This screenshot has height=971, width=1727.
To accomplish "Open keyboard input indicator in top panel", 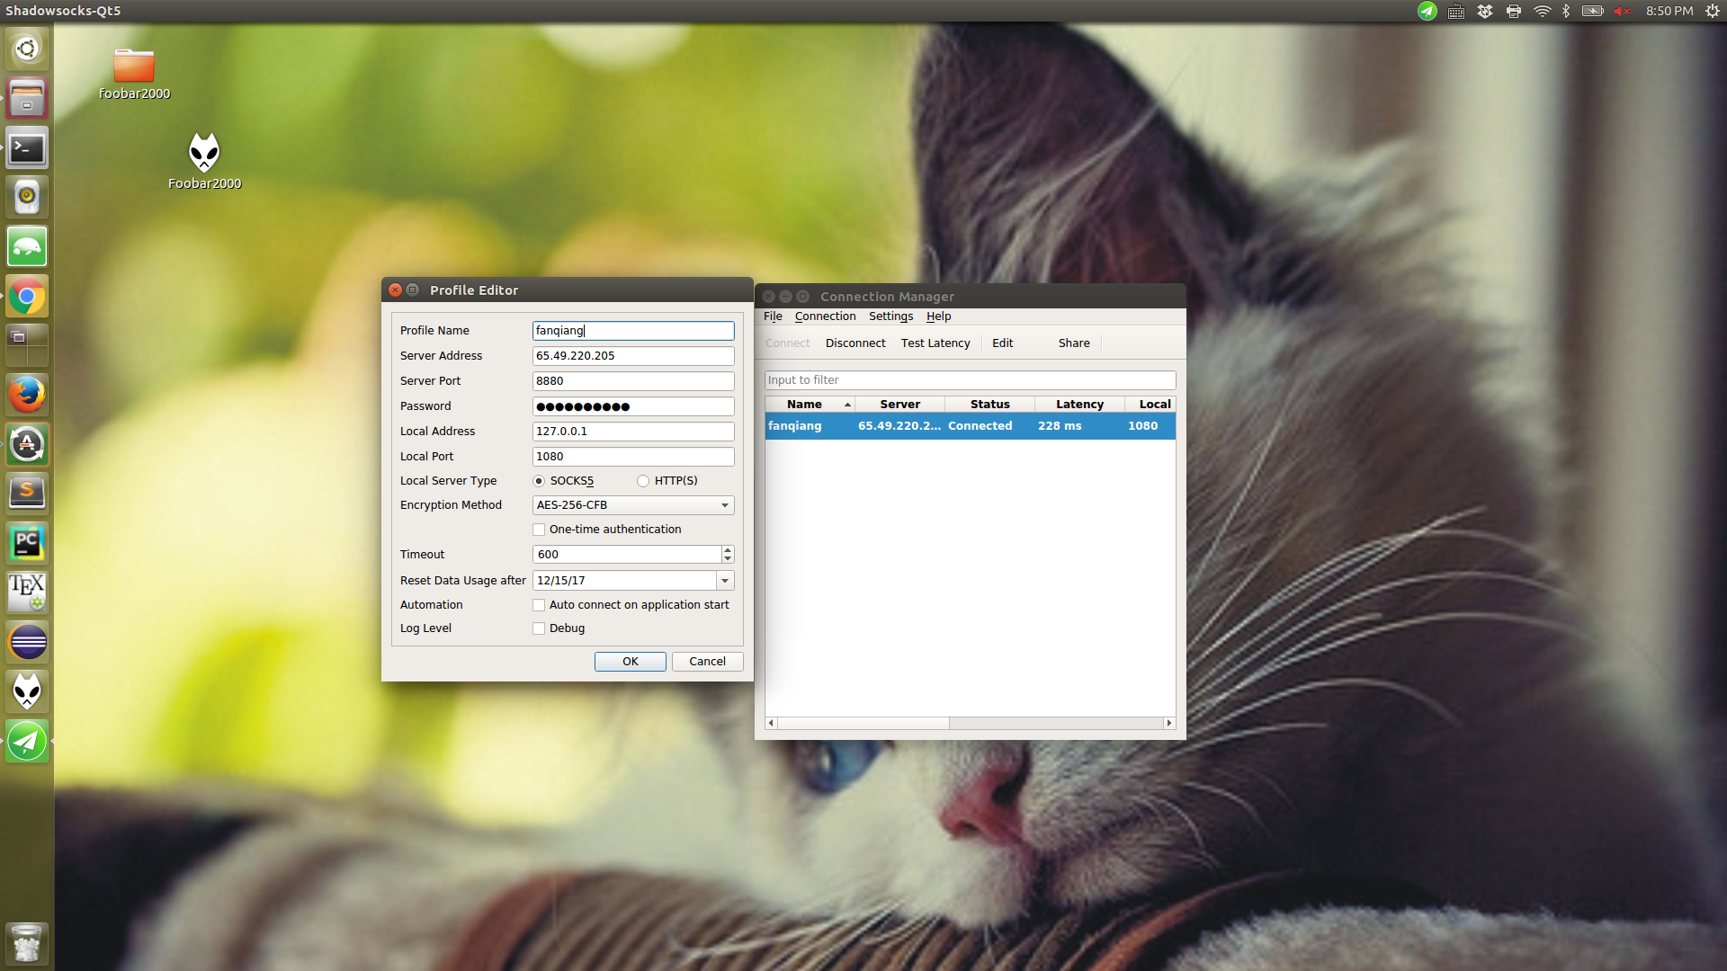I will (1456, 11).
